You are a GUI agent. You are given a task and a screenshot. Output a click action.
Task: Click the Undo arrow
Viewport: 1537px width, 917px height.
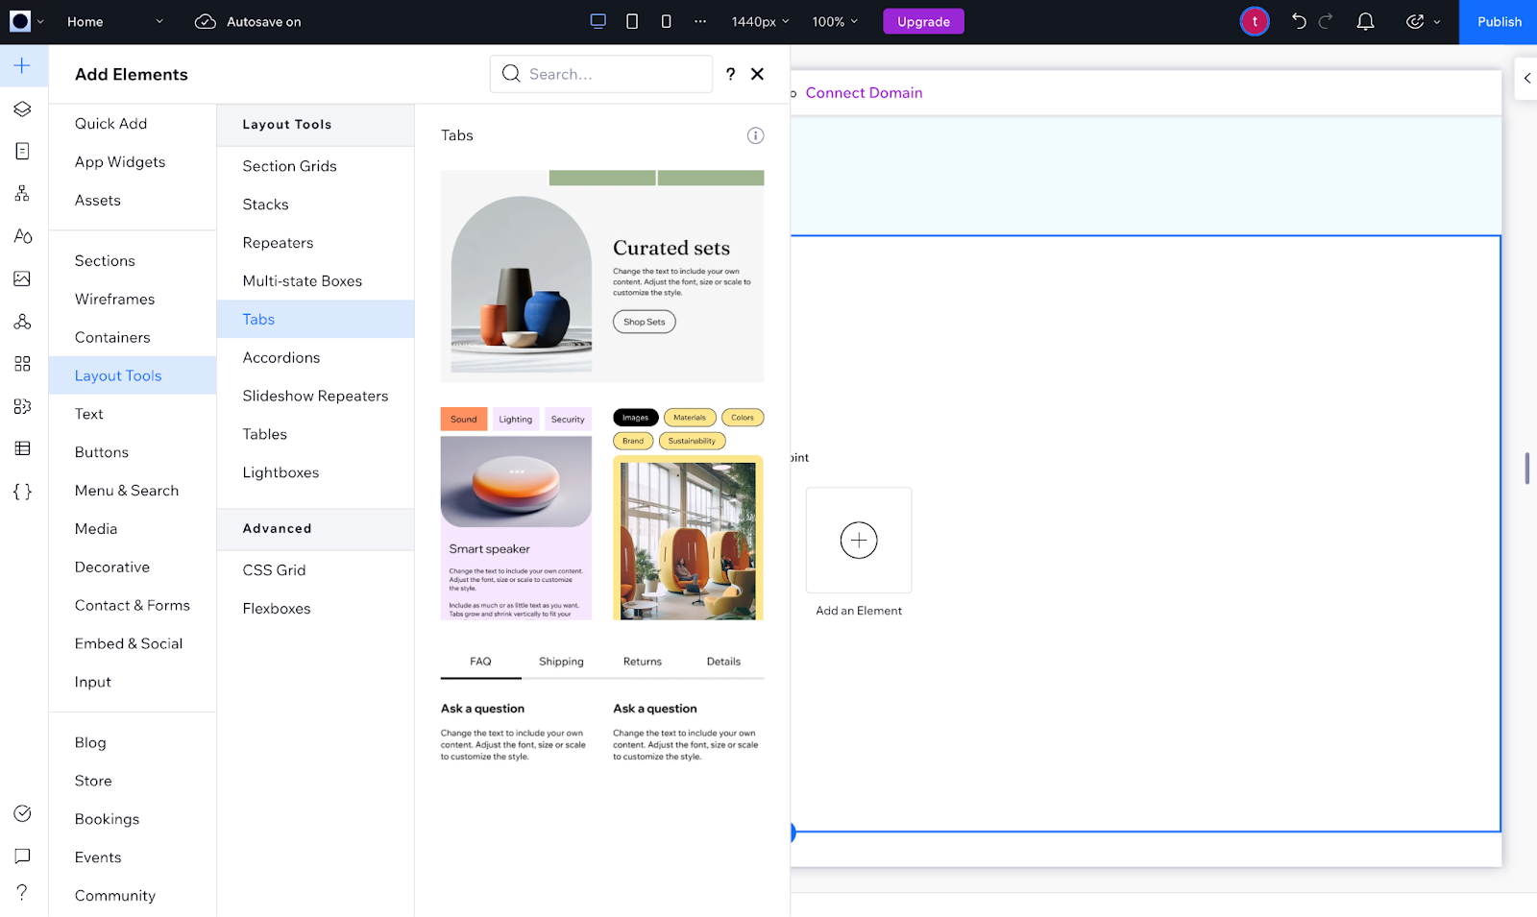1299,21
